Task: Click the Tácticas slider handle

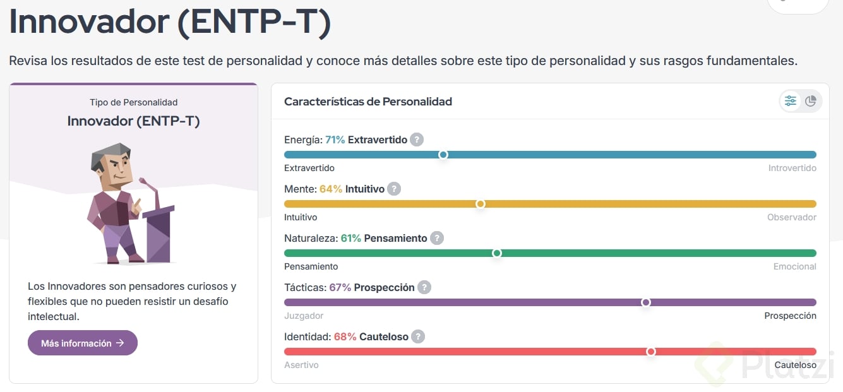Action: pos(646,302)
